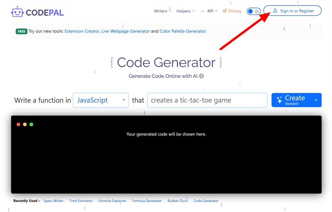Click the Code Generator heading
This screenshot has width=332, height=212.
(166, 63)
